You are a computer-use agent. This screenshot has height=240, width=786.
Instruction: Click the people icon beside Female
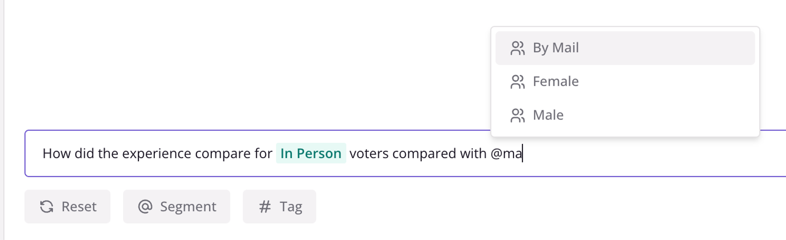point(517,82)
